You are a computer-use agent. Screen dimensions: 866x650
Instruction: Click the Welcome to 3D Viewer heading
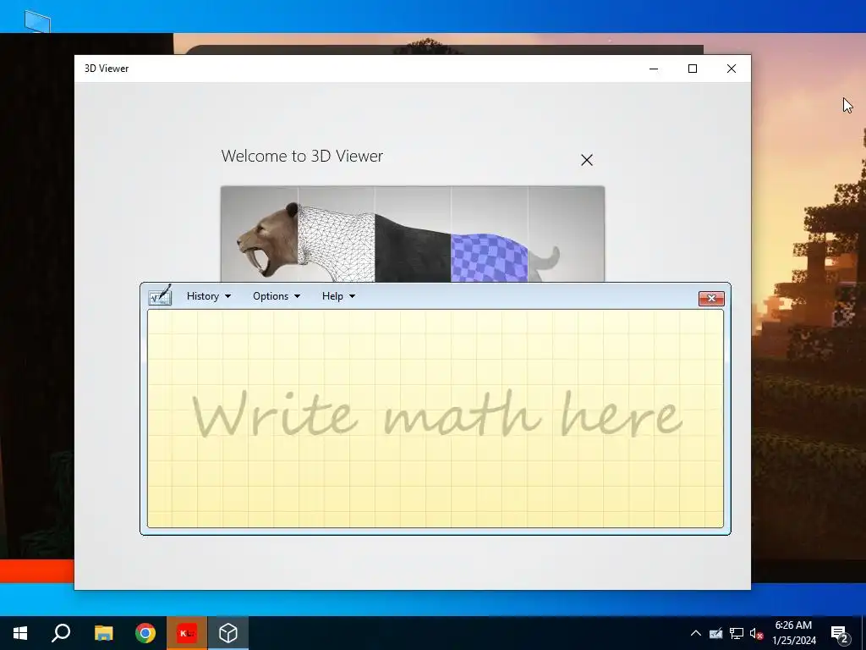(x=302, y=156)
